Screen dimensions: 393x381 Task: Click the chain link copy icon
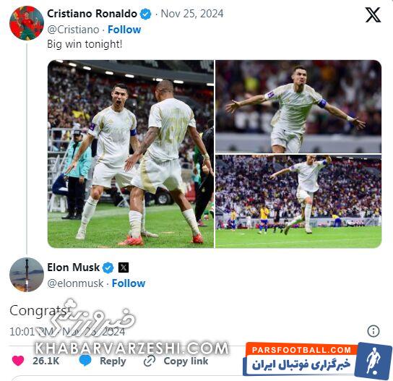[x=150, y=361]
